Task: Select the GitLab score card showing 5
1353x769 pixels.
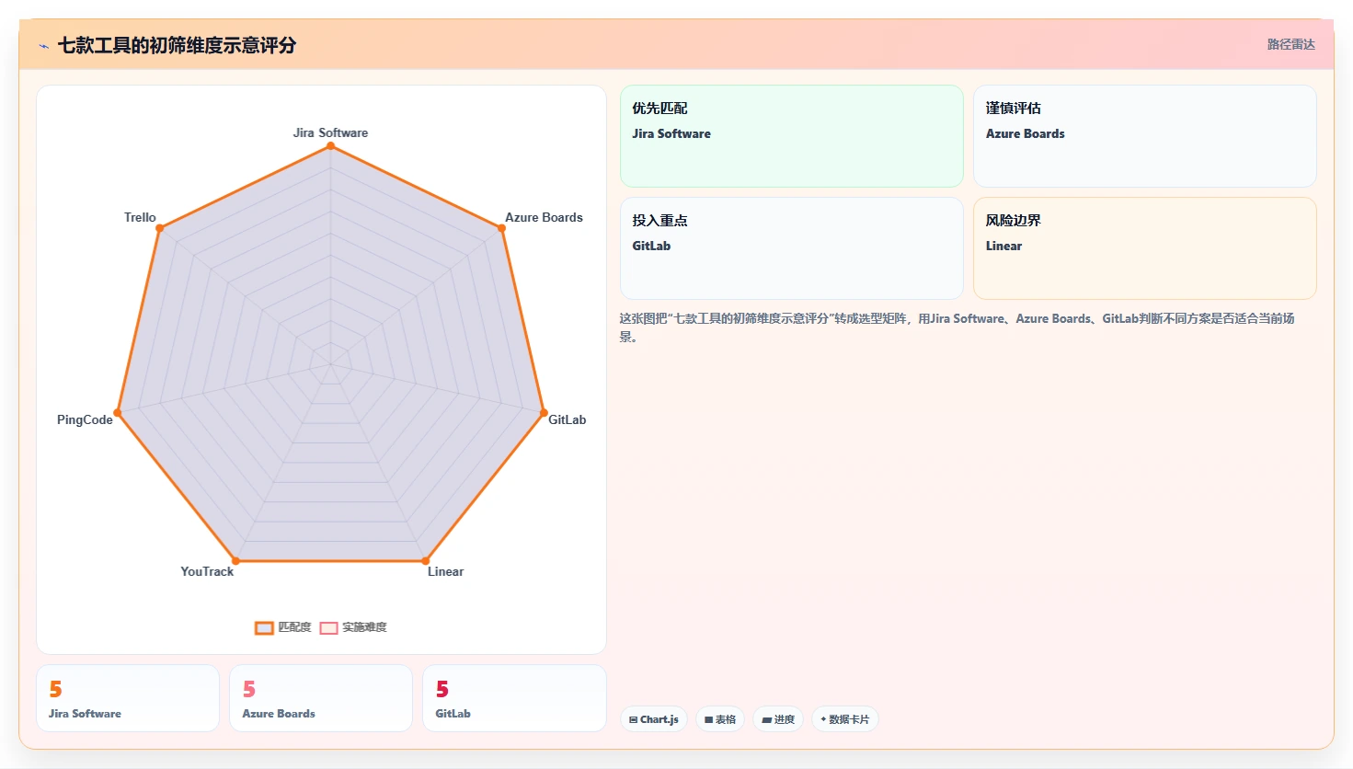Action: click(514, 698)
